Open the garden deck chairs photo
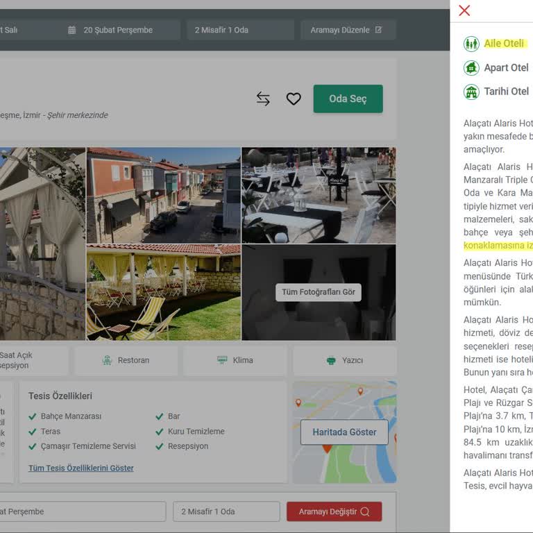This screenshot has height=533, width=533. coord(164,292)
